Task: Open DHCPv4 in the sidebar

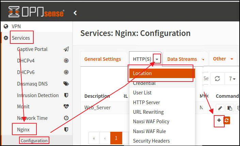Action: [26, 61]
